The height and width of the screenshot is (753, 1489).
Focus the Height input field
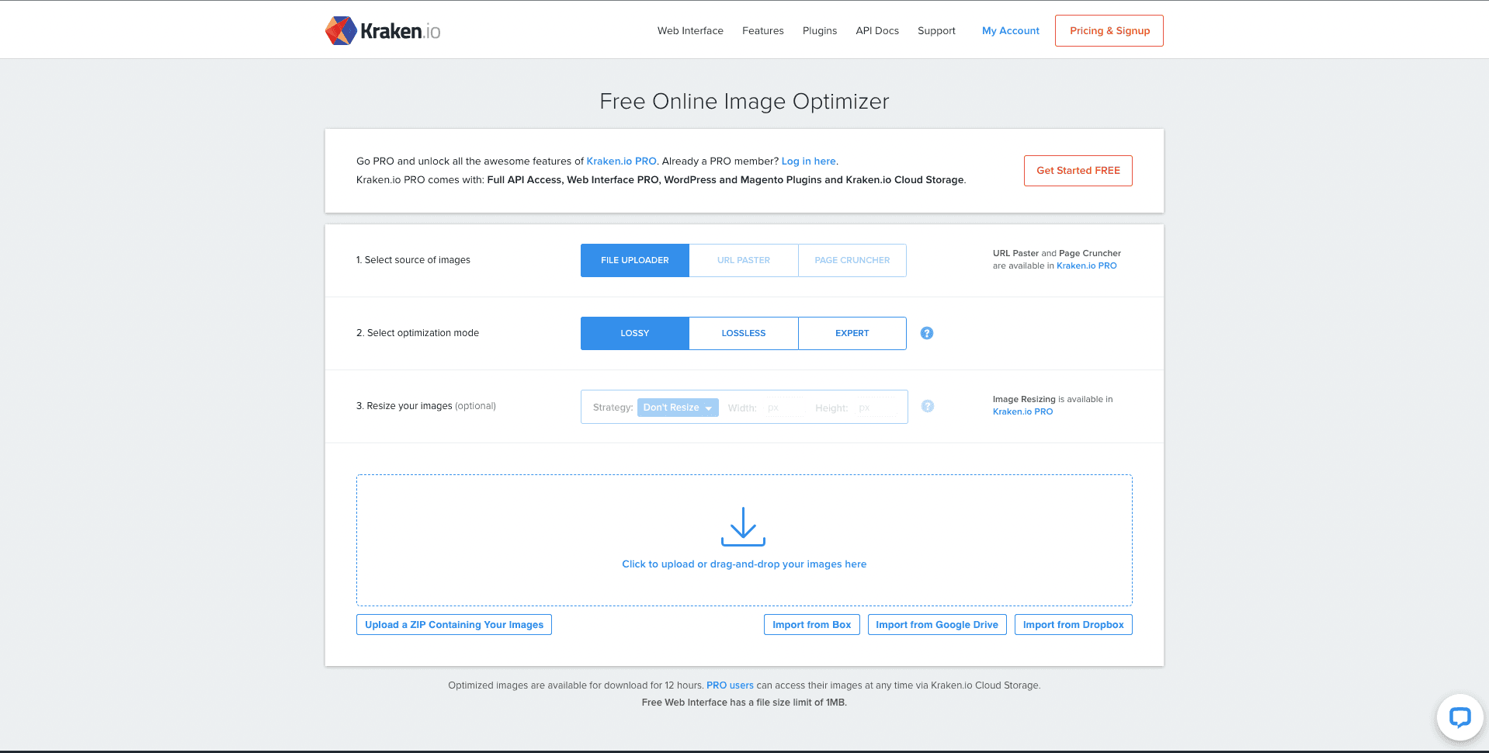pyautogui.click(x=876, y=408)
